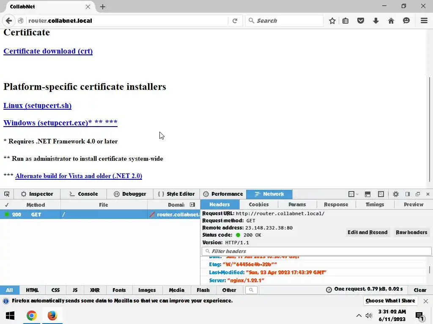Show the Timings tab of the request
433x324 pixels.
point(375,205)
